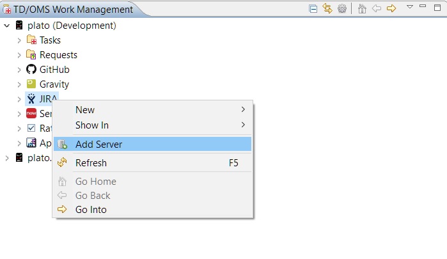The width and height of the screenshot is (447, 259).
Task: Expand the GitHub tree node
Action: point(19,70)
